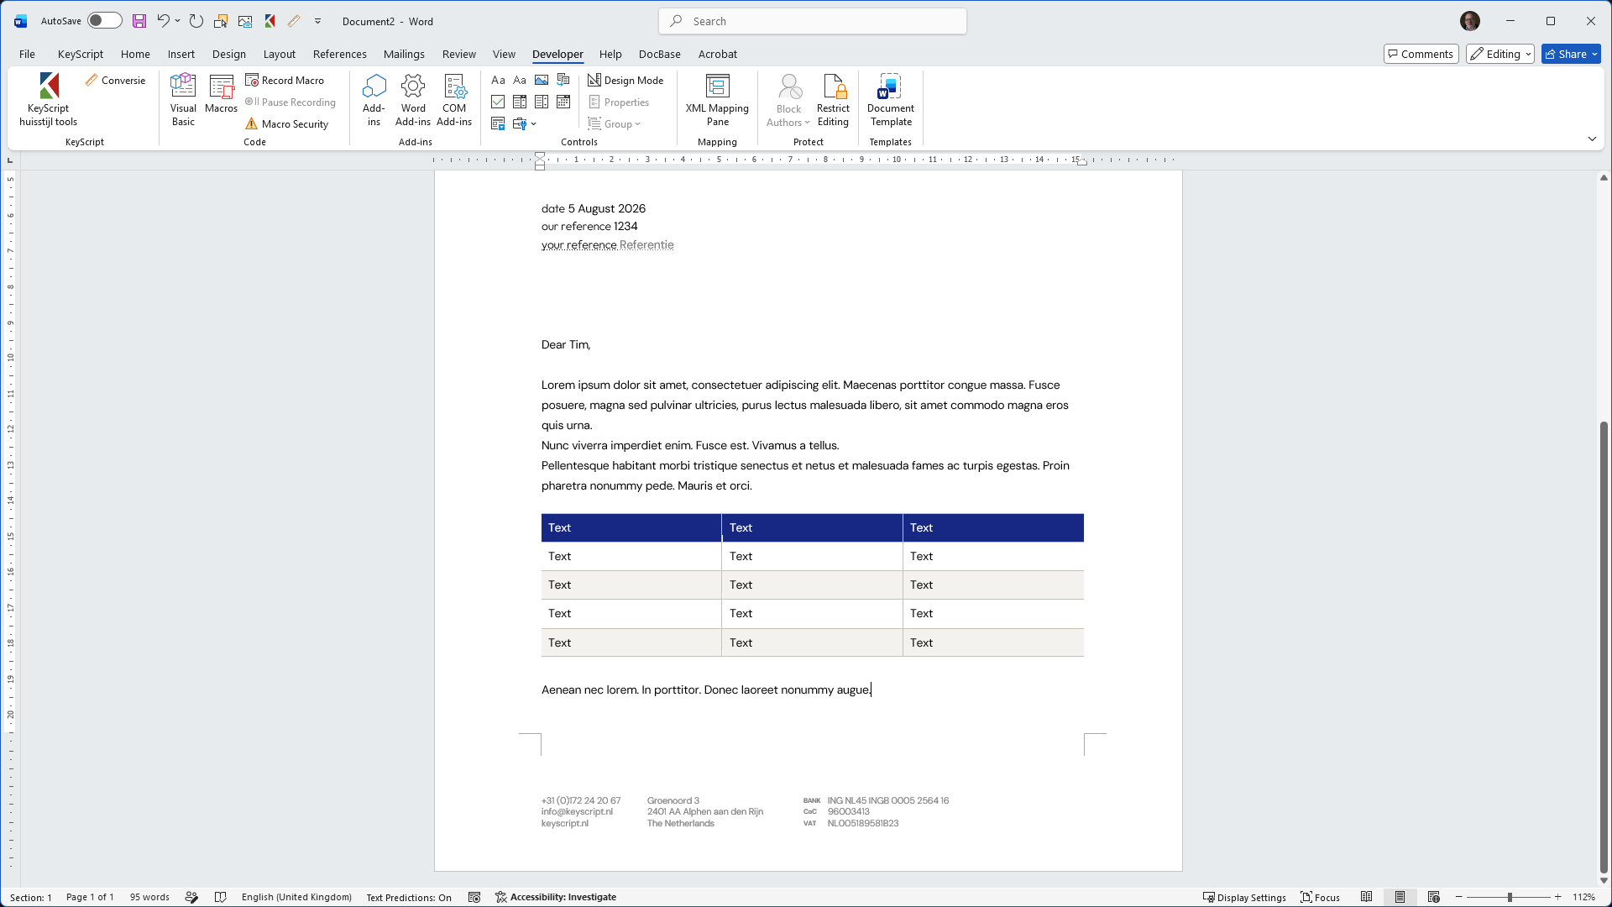Insert a Check Box content control
The image size is (1612, 907).
498,102
